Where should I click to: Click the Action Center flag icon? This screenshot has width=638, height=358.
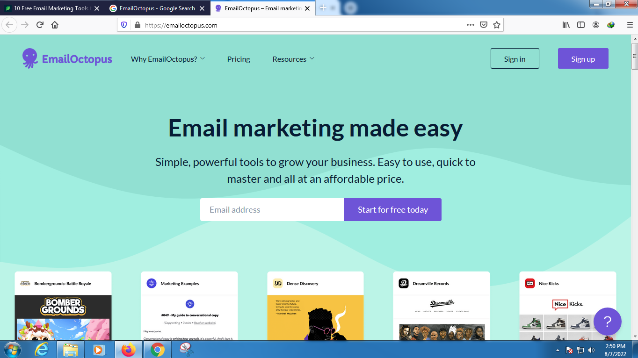tap(569, 350)
